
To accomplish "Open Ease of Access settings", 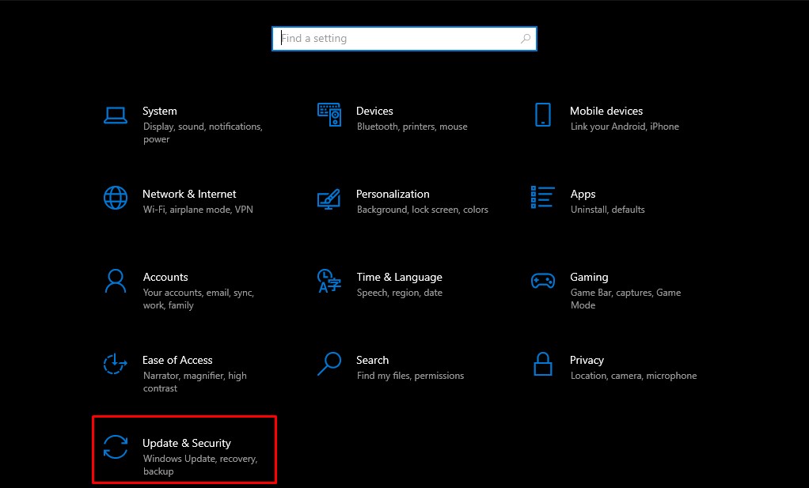I will [x=177, y=360].
